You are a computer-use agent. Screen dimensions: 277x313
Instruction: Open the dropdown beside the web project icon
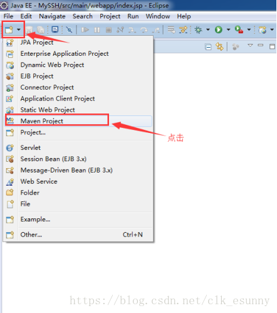pyautogui.click(x=272, y=29)
